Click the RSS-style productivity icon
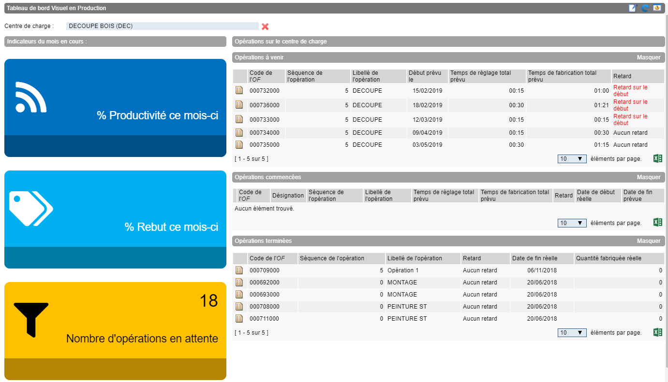 31,97
